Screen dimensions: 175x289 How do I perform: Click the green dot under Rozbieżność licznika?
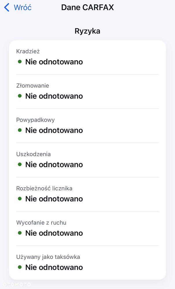20,198
